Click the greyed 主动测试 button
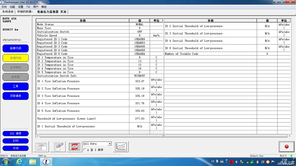The image size is (296, 166). pos(16,67)
